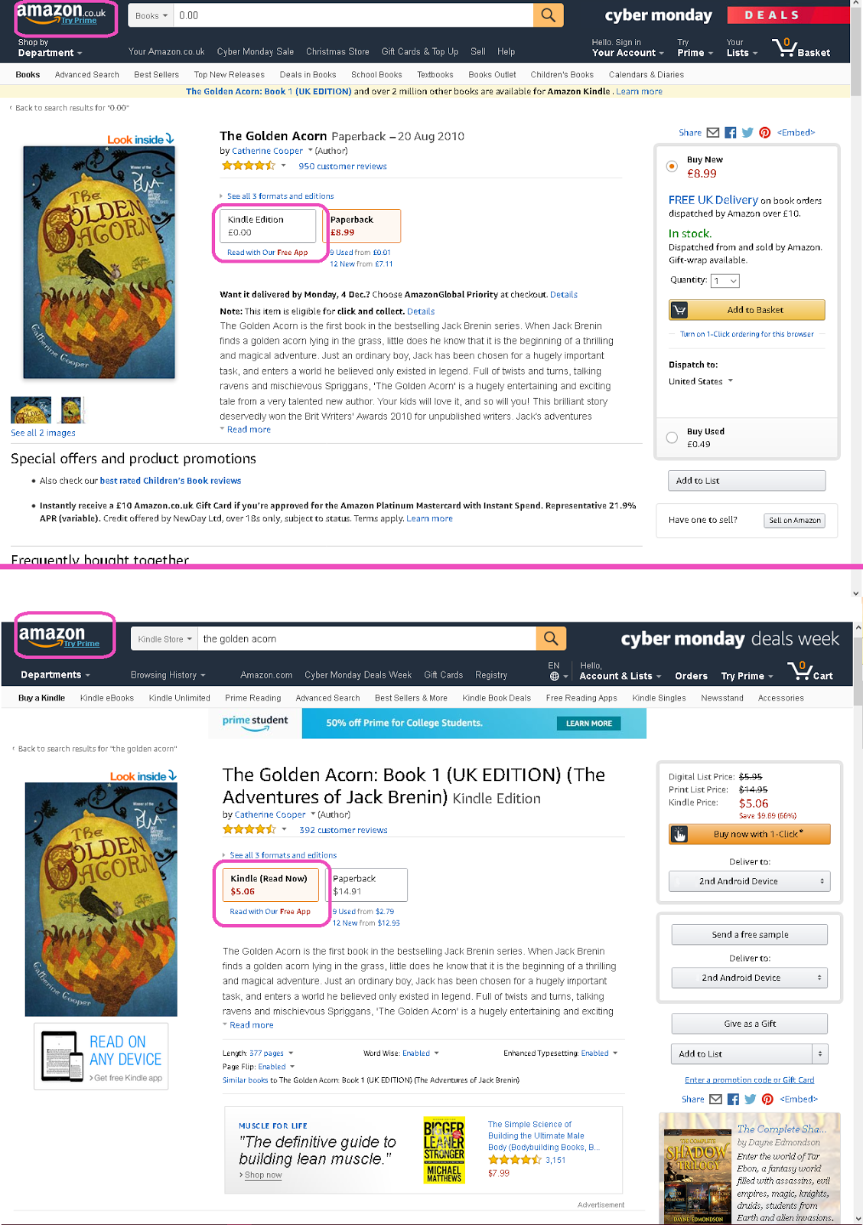
Task: Select the Buy New radio option
Action: tap(672, 166)
